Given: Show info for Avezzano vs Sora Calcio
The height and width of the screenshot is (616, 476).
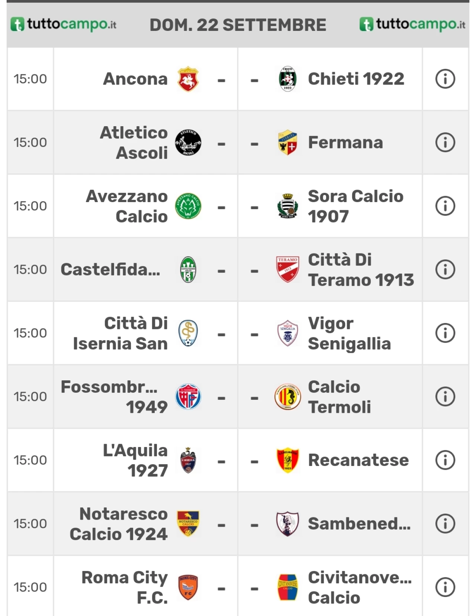Looking at the screenshot, I should pyautogui.click(x=445, y=206).
